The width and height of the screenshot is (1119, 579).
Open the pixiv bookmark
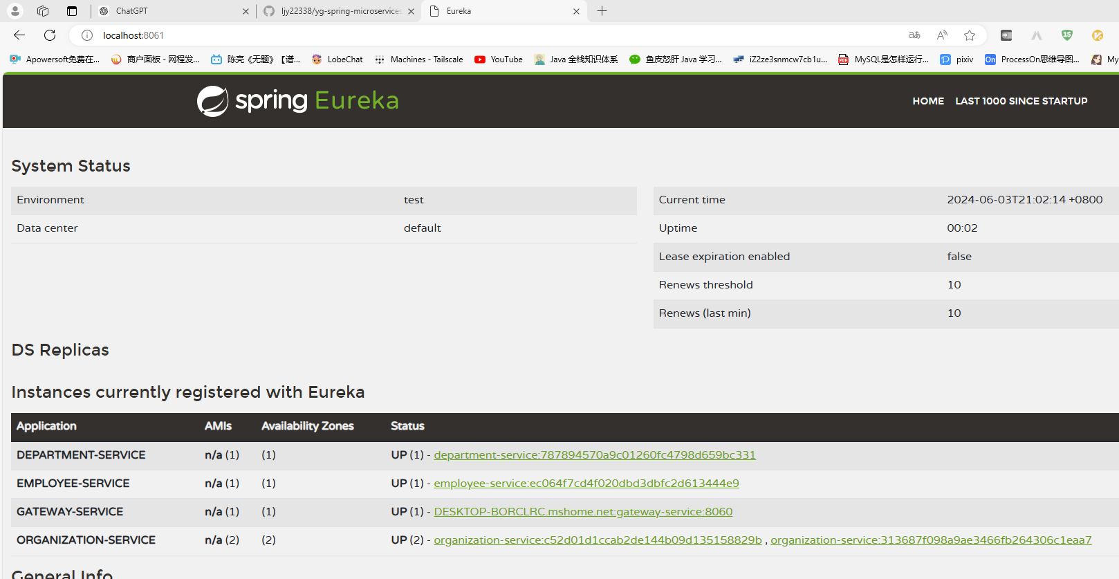click(x=956, y=59)
